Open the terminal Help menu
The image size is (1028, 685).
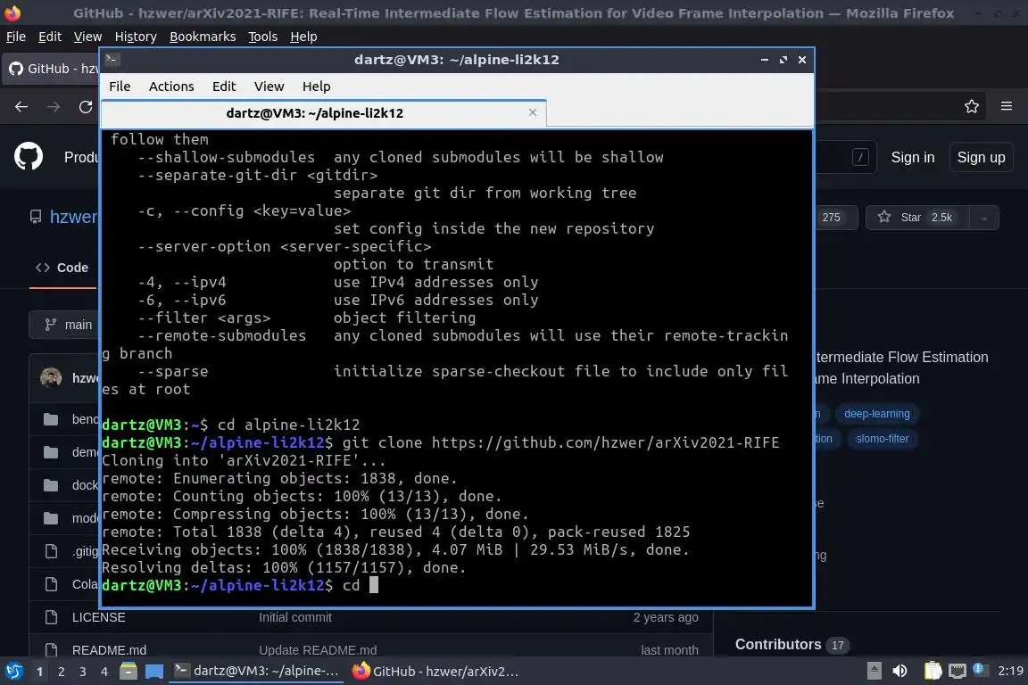click(316, 87)
